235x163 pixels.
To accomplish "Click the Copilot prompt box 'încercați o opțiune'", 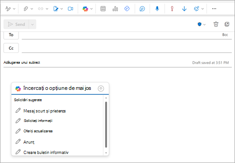I will [57, 88].
